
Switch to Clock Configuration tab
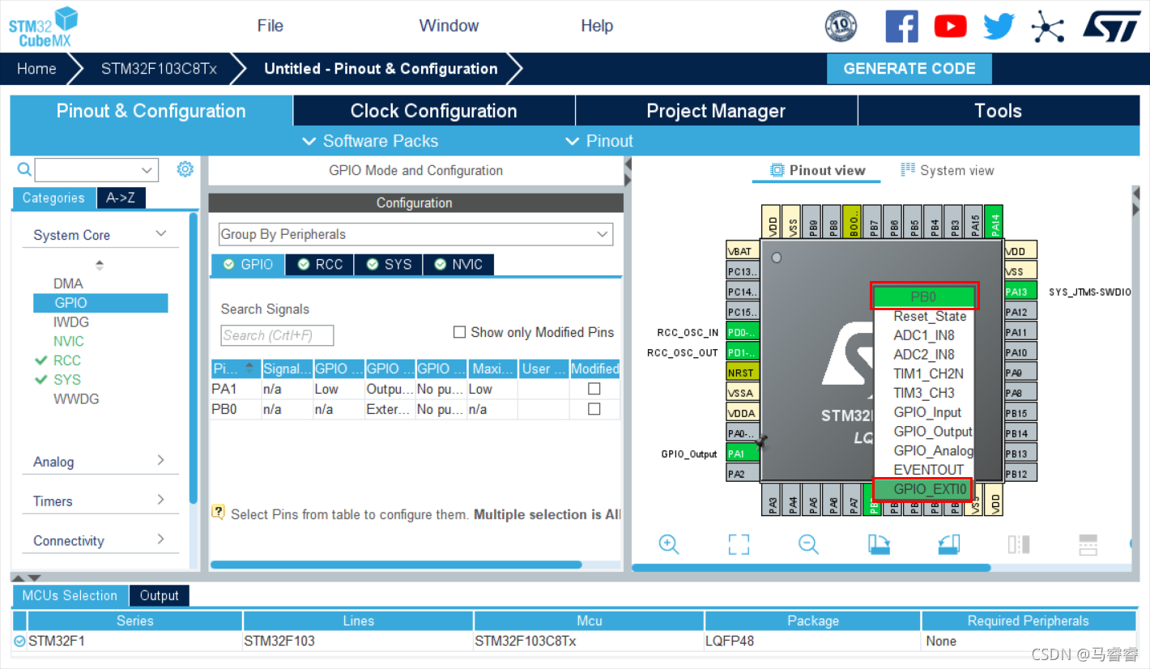pyautogui.click(x=434, y=111)
